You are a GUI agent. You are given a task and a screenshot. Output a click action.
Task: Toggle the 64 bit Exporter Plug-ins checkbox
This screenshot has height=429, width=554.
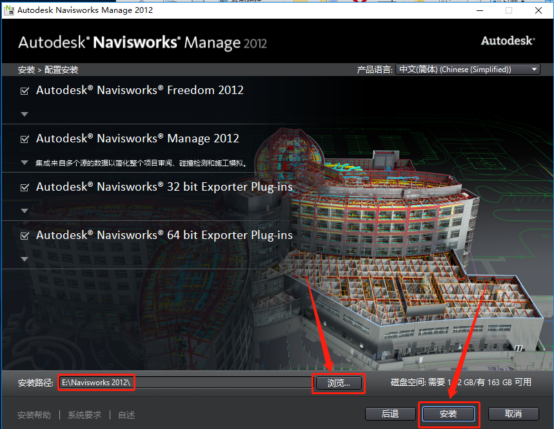tap(25, 236)
